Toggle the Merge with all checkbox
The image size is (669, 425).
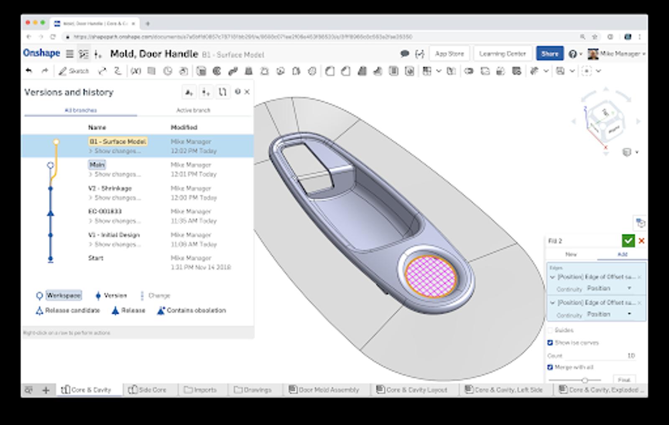(550, 367)
